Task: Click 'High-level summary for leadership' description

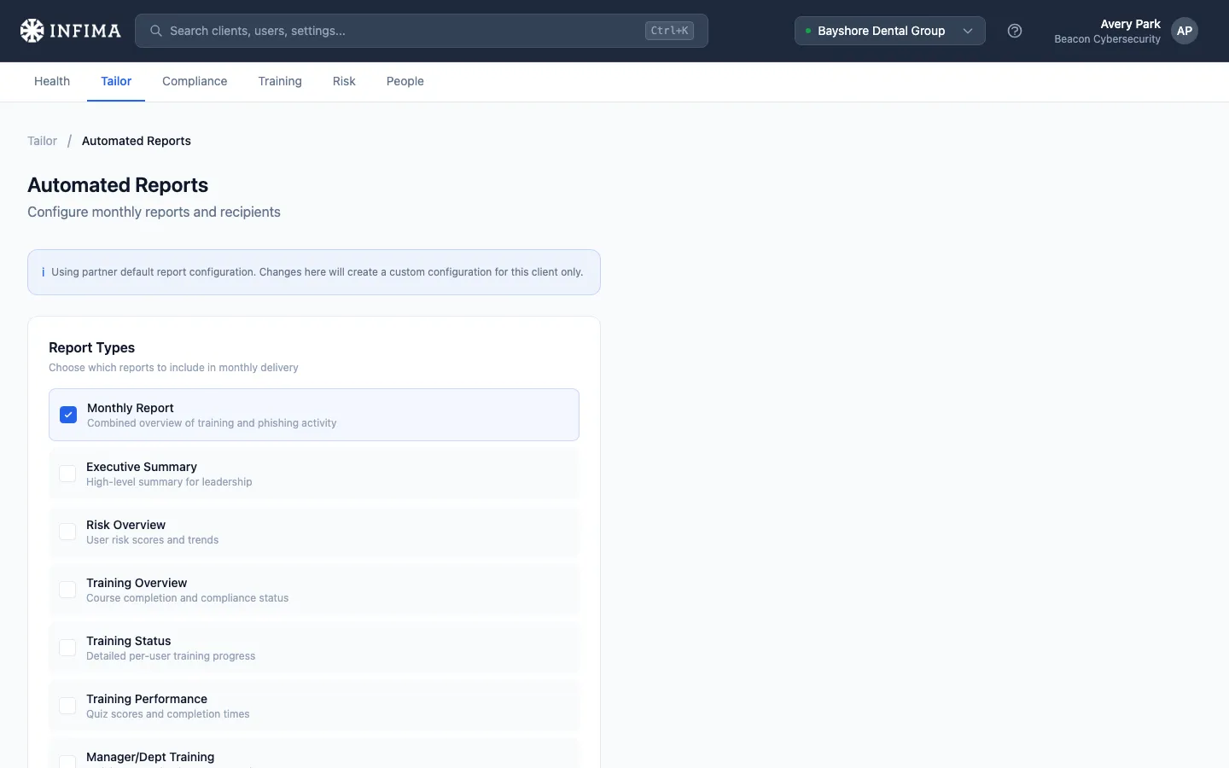Action: click(x=169, y=482)
